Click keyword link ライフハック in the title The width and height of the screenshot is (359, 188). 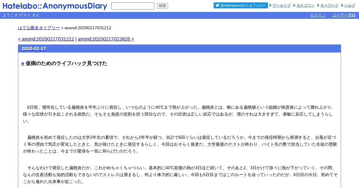[x=72, y=64]
